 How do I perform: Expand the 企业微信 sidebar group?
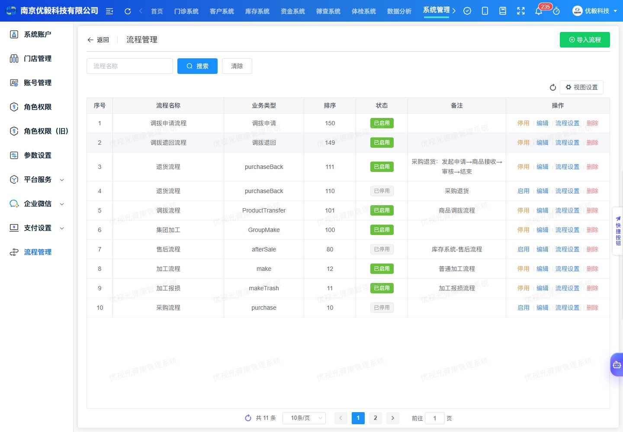[x=37, y=204]
